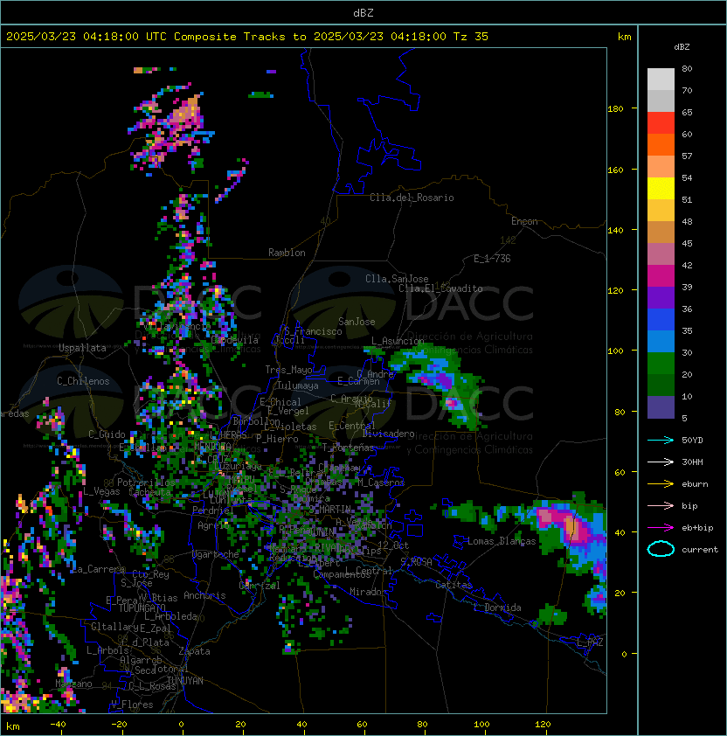
Task: Click the 'Tz 35' header value
Action: click(x=471, y=37)
